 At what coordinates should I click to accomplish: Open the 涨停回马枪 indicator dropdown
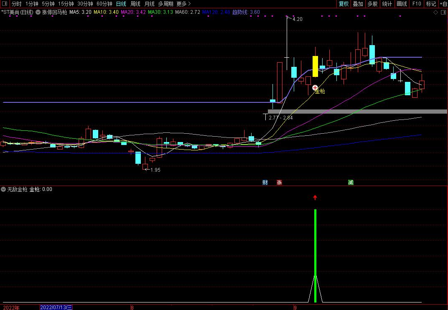click(x=38, y=12)
